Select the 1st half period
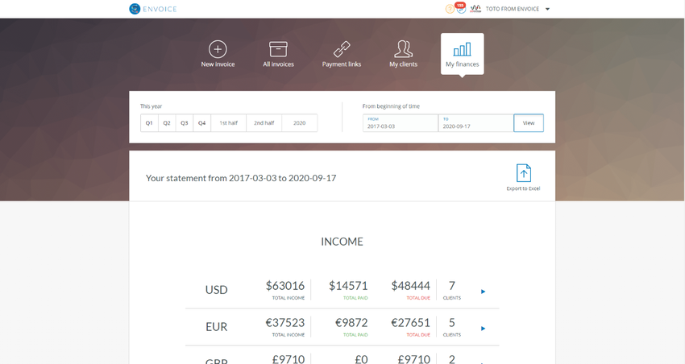This screenshot has height=364, width=685. click(x=229, y=123)
